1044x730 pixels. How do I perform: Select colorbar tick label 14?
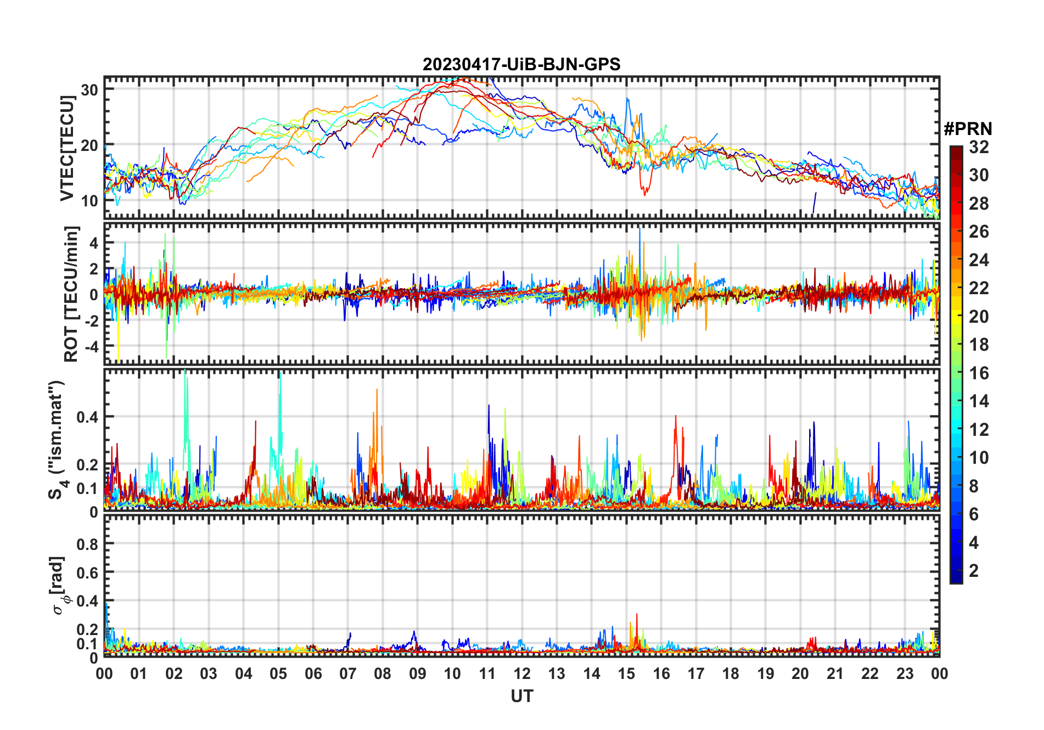tap(979, 401)
